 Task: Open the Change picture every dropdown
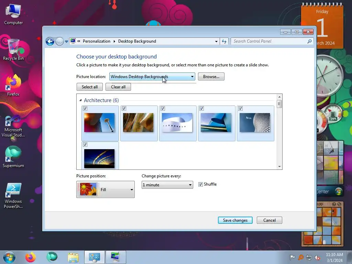[167, 185]
